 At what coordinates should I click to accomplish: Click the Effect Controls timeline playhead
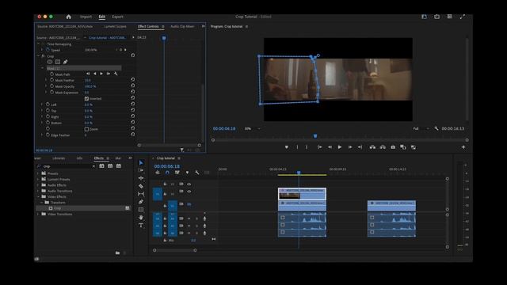pyautogui.click(x=164, y=38)
